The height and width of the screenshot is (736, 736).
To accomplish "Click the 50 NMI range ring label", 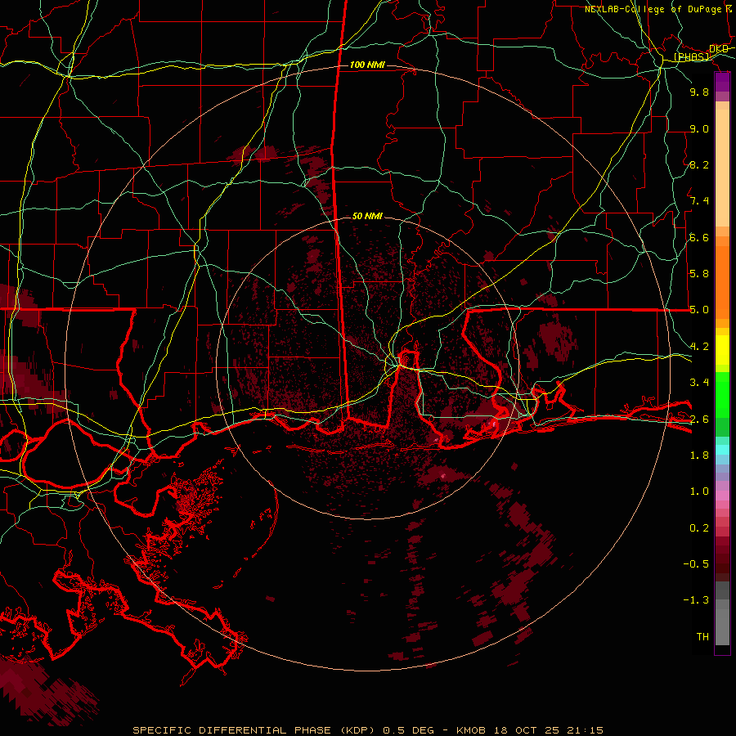I will tap(367, 217).
